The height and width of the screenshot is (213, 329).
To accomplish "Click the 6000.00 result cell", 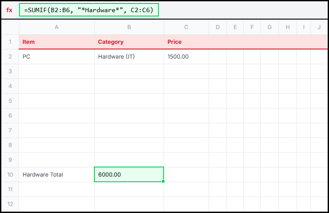I will 129,175.
